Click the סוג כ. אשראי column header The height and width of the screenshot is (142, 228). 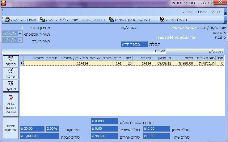click(100, 58)
